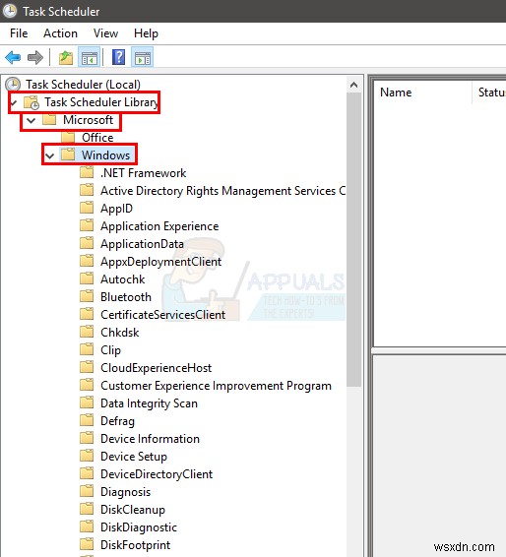Screen dimensions: 506x557
Task: Collapse the Microsoft folder chevron
Action: 32,120
